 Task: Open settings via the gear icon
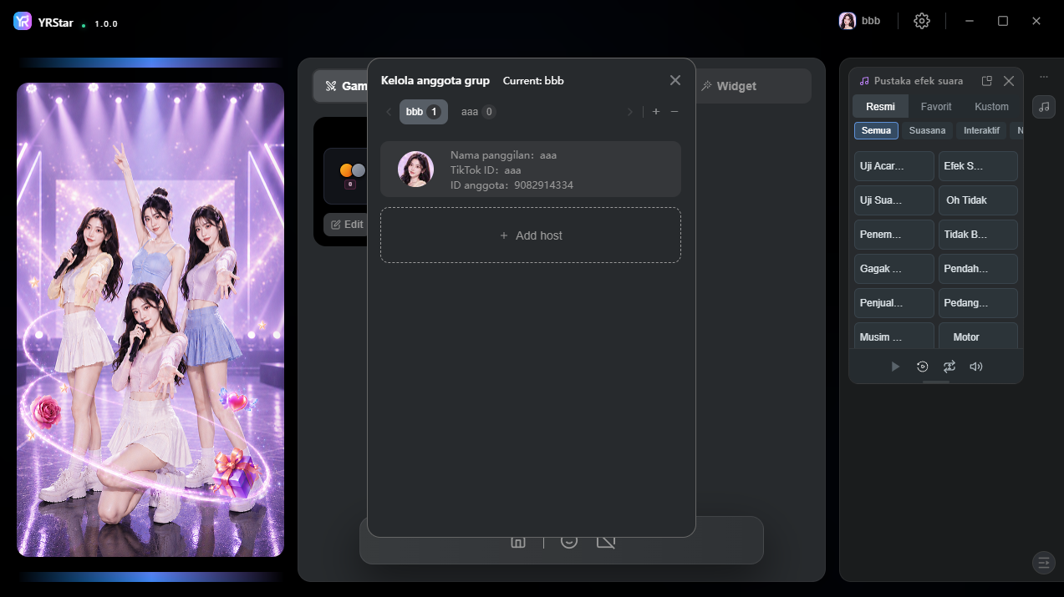[922, 21]
